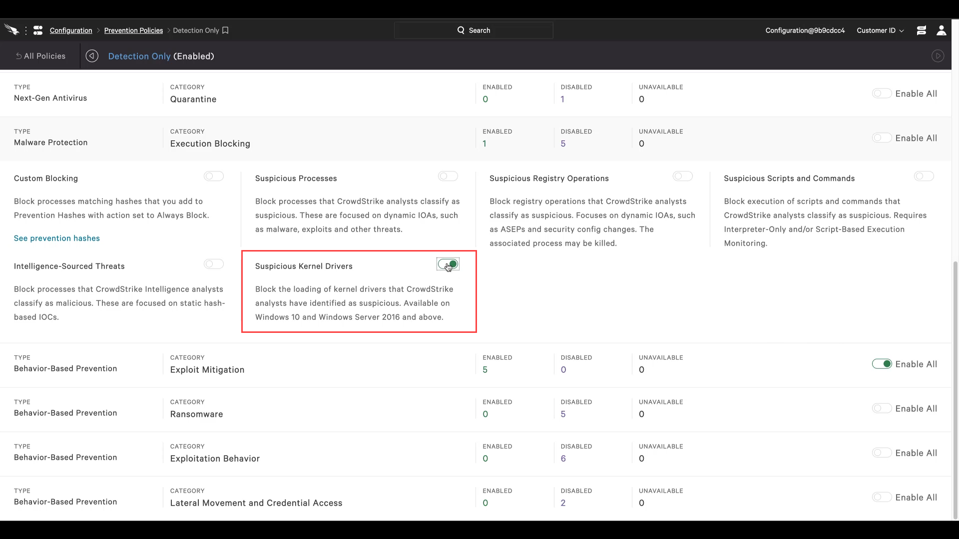Bookmark the Detection Only page
959x539 pixels.
point(225,30)
